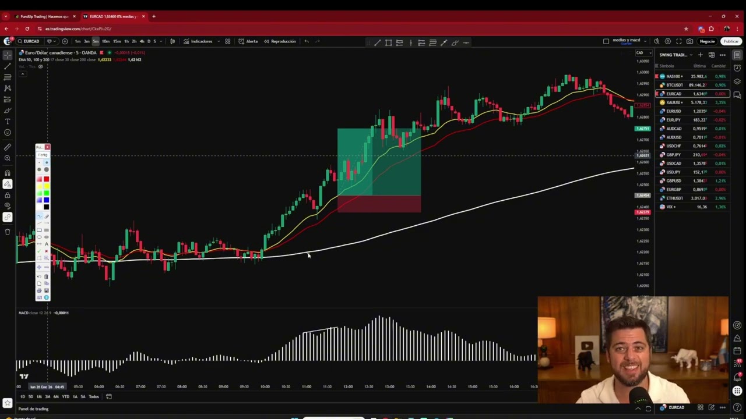Select ETHUSDT in the watchlist
The height and width of the screenshot is (419, 746).
point(692,198)
